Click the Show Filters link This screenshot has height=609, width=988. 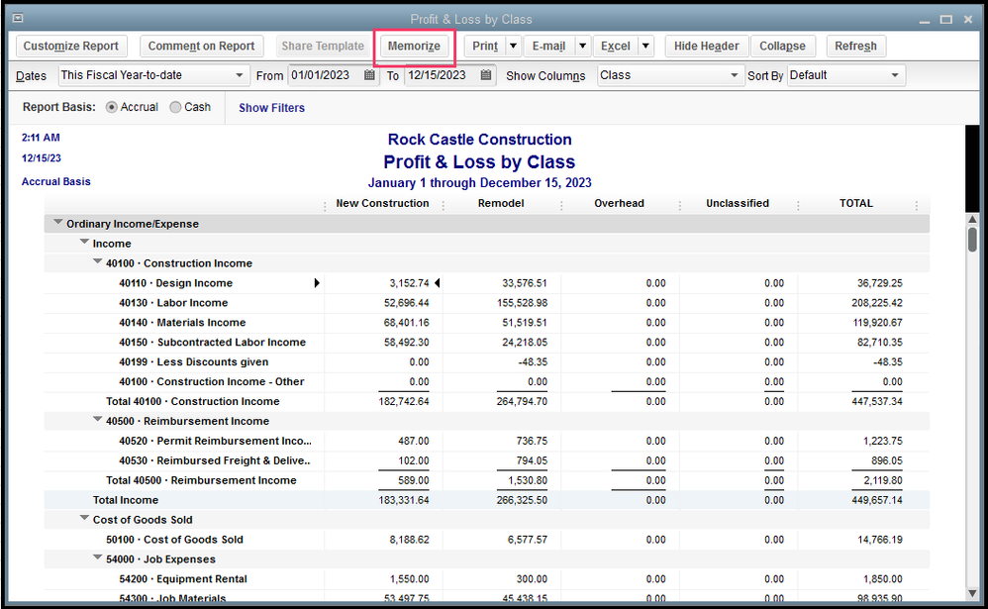tap(271, 108)
